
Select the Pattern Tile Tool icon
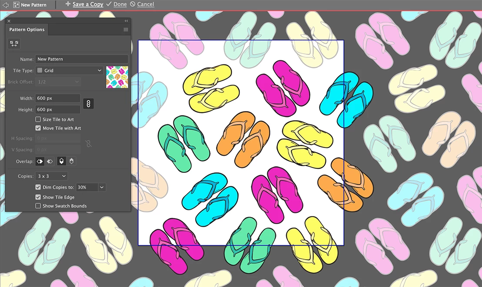tap(14, 43)
